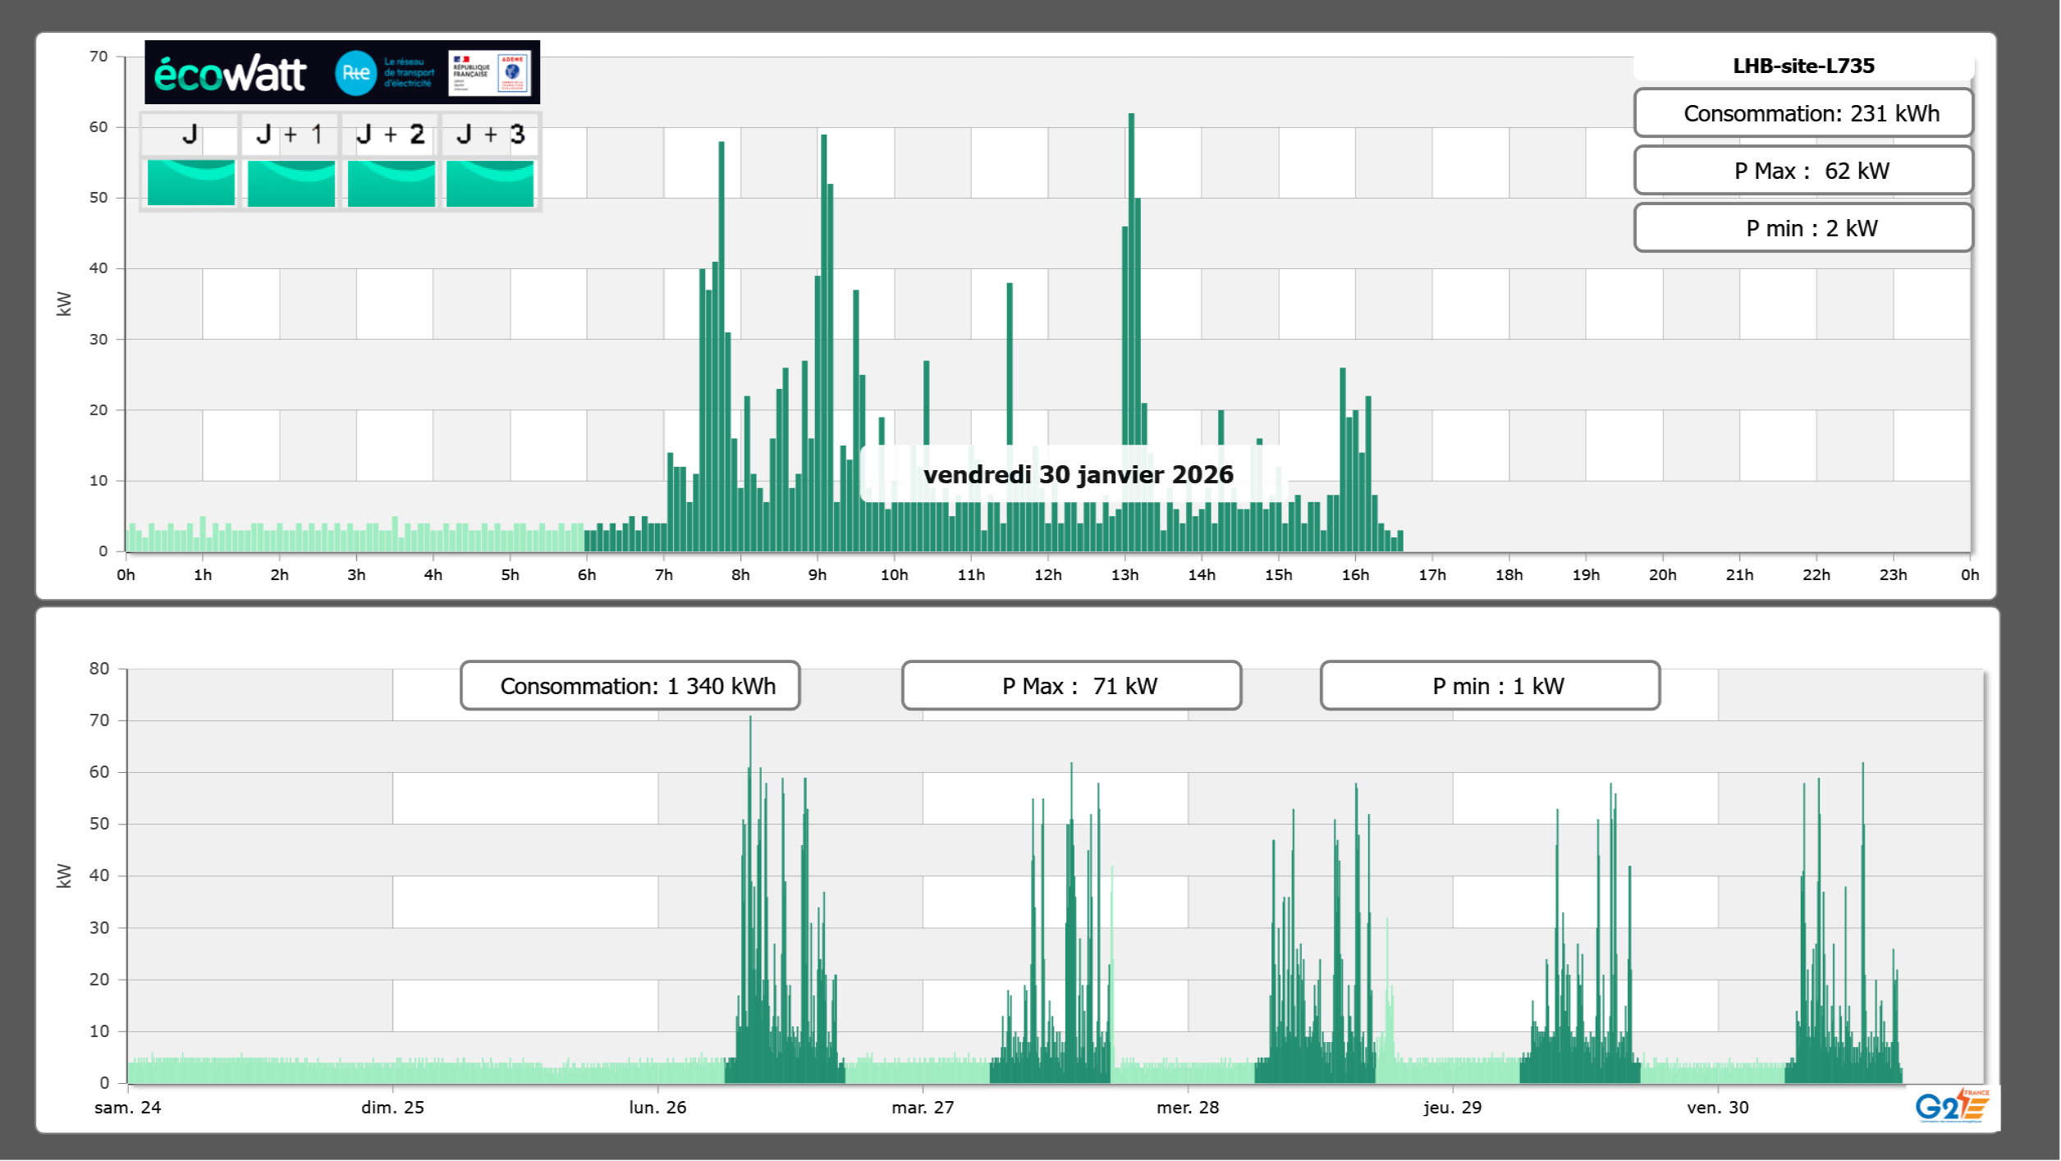Click the RTE round blue logo
The width and height of the screenshot is (2061, 1161).
[x=355, y=73]
